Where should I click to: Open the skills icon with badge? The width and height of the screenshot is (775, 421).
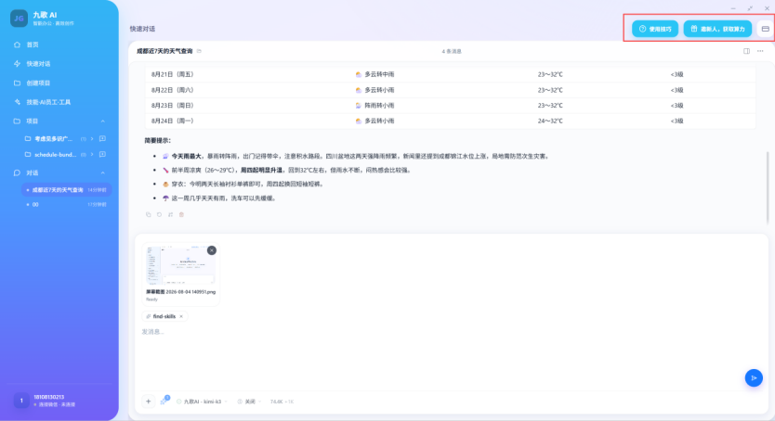pos(164,401)
